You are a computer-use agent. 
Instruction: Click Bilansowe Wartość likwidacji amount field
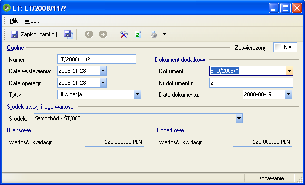tap(114, 142)
